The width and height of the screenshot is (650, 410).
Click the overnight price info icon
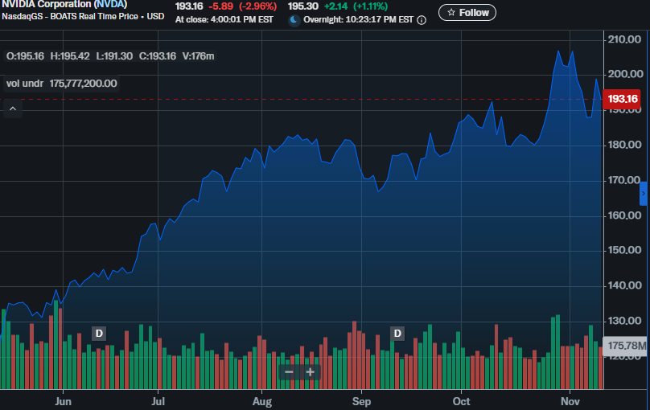[x=422, y=20]
